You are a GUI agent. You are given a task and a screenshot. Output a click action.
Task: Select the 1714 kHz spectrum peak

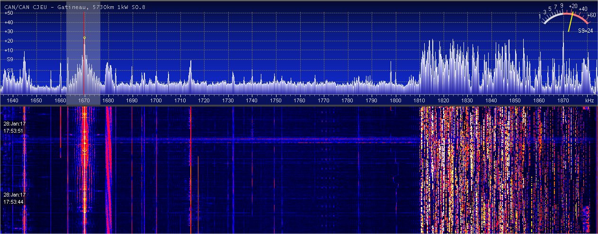point(190,66)
